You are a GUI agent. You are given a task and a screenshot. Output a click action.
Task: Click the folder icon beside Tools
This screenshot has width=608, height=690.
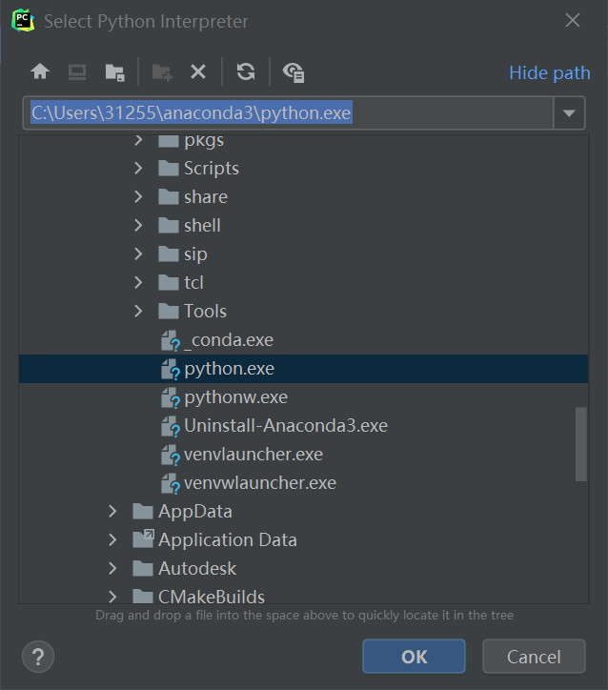[168, 311]
